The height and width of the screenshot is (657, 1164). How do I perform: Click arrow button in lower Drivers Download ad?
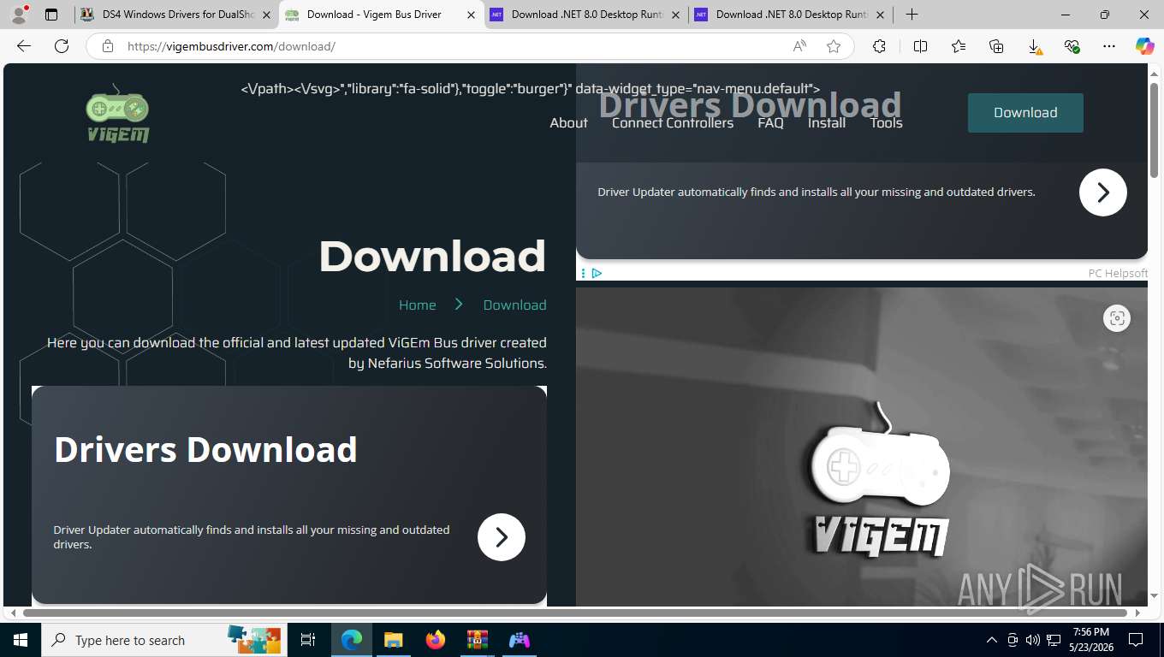click(501, 536)
